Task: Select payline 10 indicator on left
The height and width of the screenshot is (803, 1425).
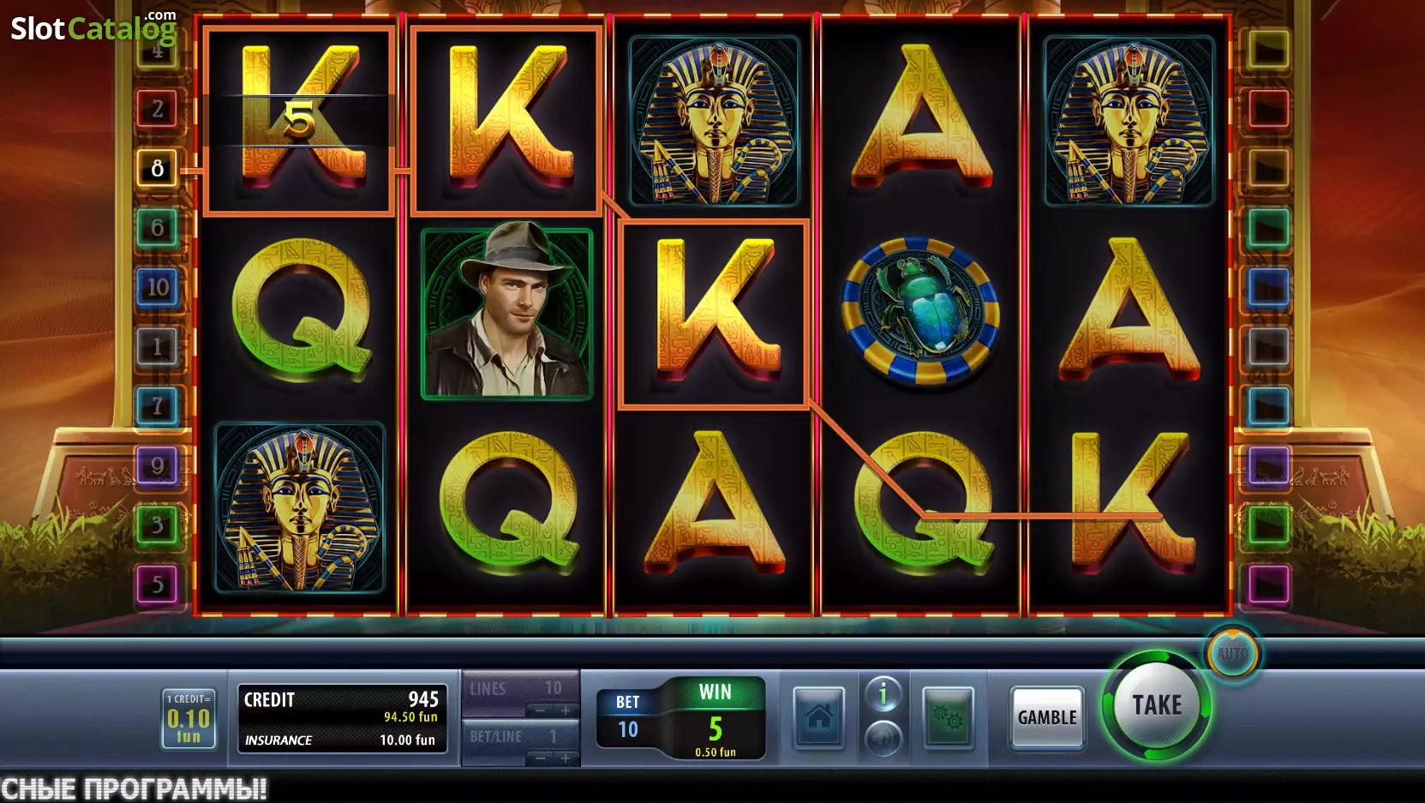Action: (x=158, y=287)
